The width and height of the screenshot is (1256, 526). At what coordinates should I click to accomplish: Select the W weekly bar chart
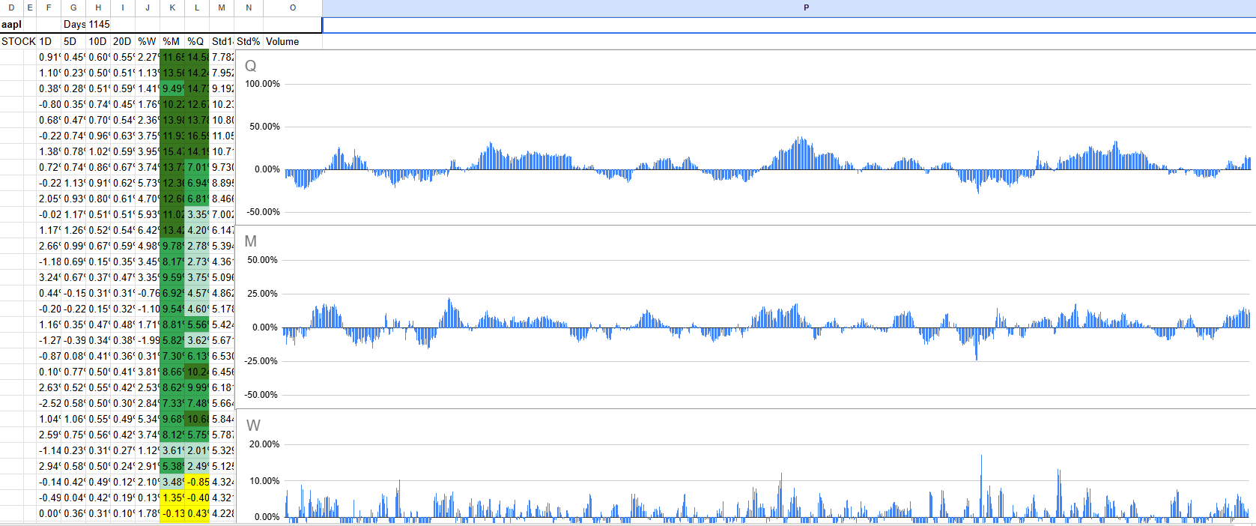click(745, 466)
